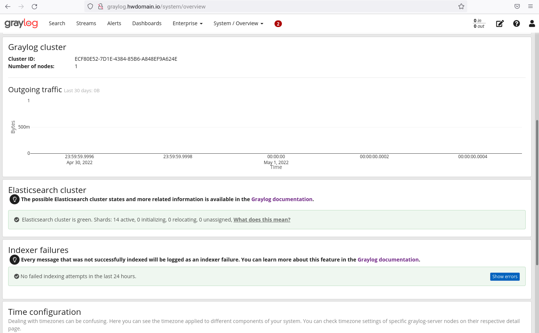
Task: Expand the System / Overview dropdown
Action: (x=238, y=23)
